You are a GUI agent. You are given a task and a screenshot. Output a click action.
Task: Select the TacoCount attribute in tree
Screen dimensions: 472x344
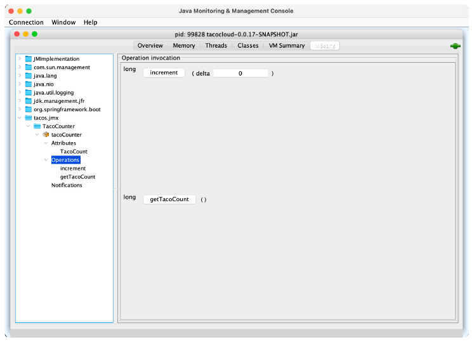tap(74, 152)
